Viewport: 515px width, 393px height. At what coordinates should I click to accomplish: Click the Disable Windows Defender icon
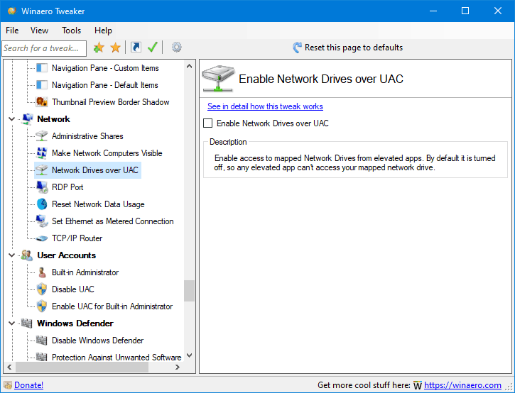click(x=42, y=341)
